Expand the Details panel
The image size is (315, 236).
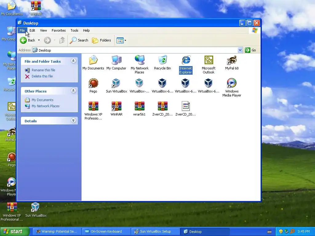click(x=73, y=120)
